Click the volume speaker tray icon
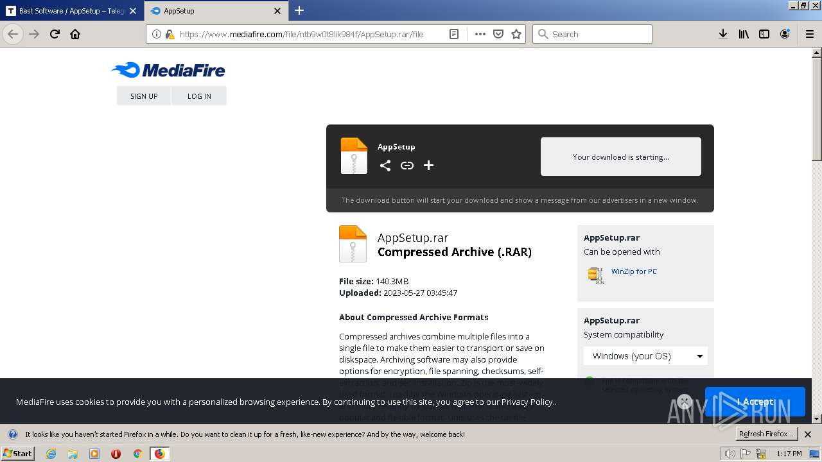The height and width of the screenshot is (462, 822). pos(730,454)
